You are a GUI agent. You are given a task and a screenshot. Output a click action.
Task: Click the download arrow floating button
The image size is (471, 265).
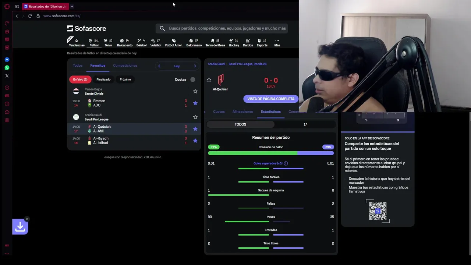[20, 227]
